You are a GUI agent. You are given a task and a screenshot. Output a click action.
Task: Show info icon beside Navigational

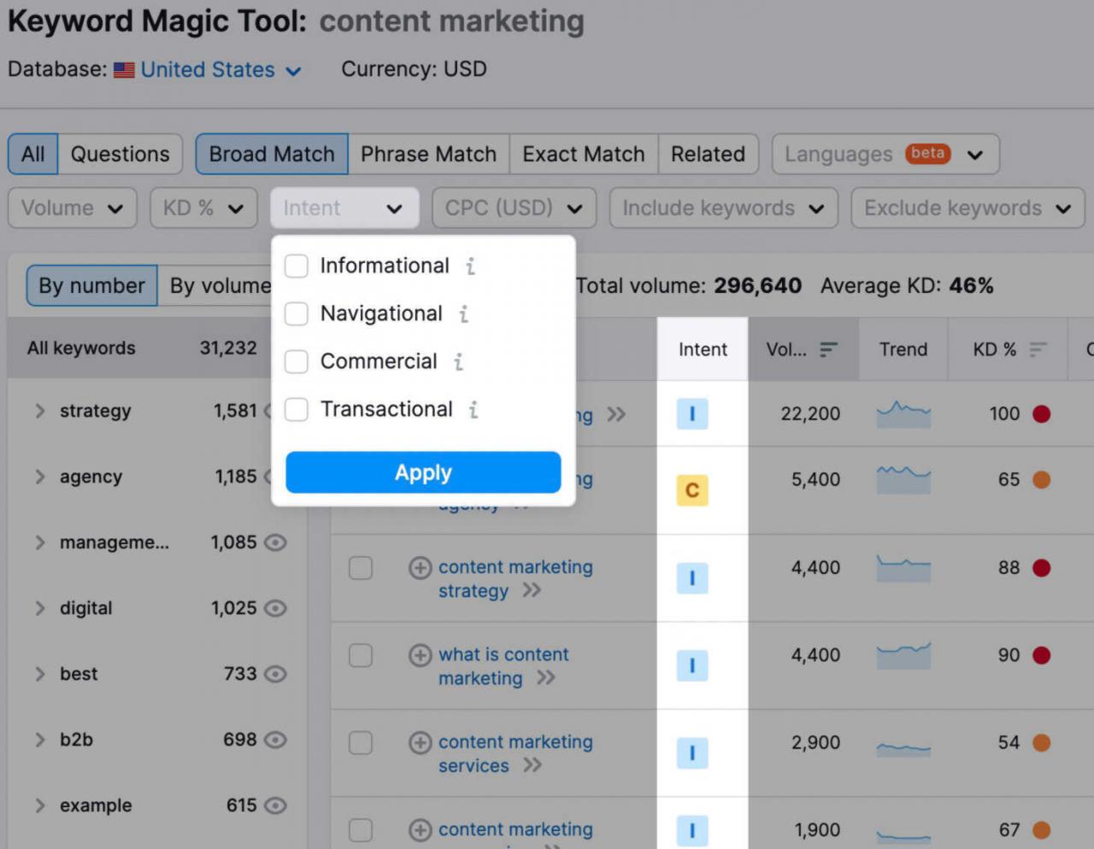tap(463, 314)
